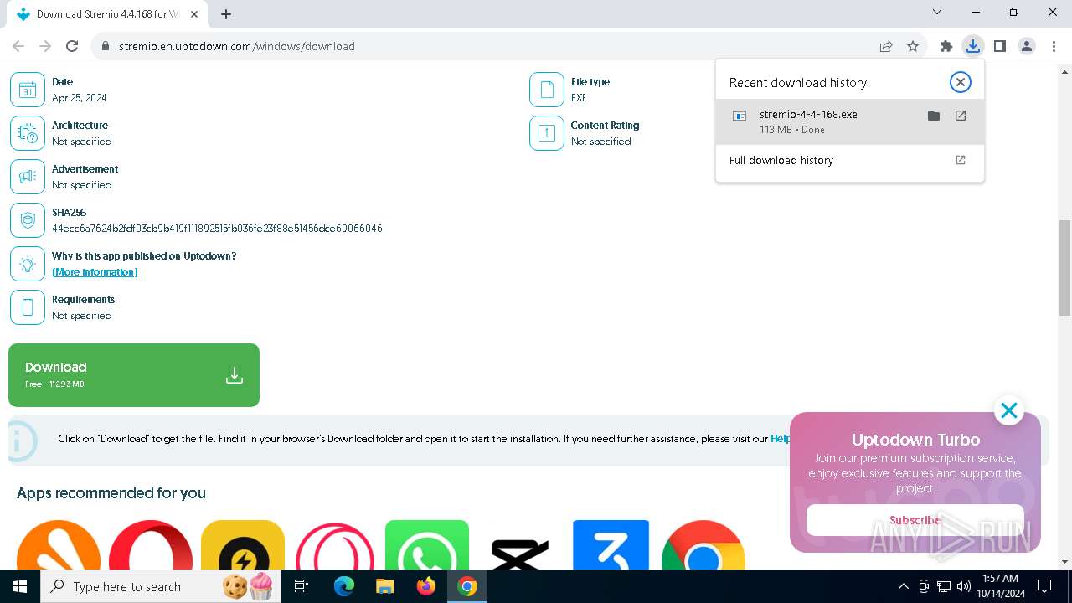The height and width of the screenshot is (603, 1072).
Task: Click the Help link in the info bar
Action: pos(781,439)
